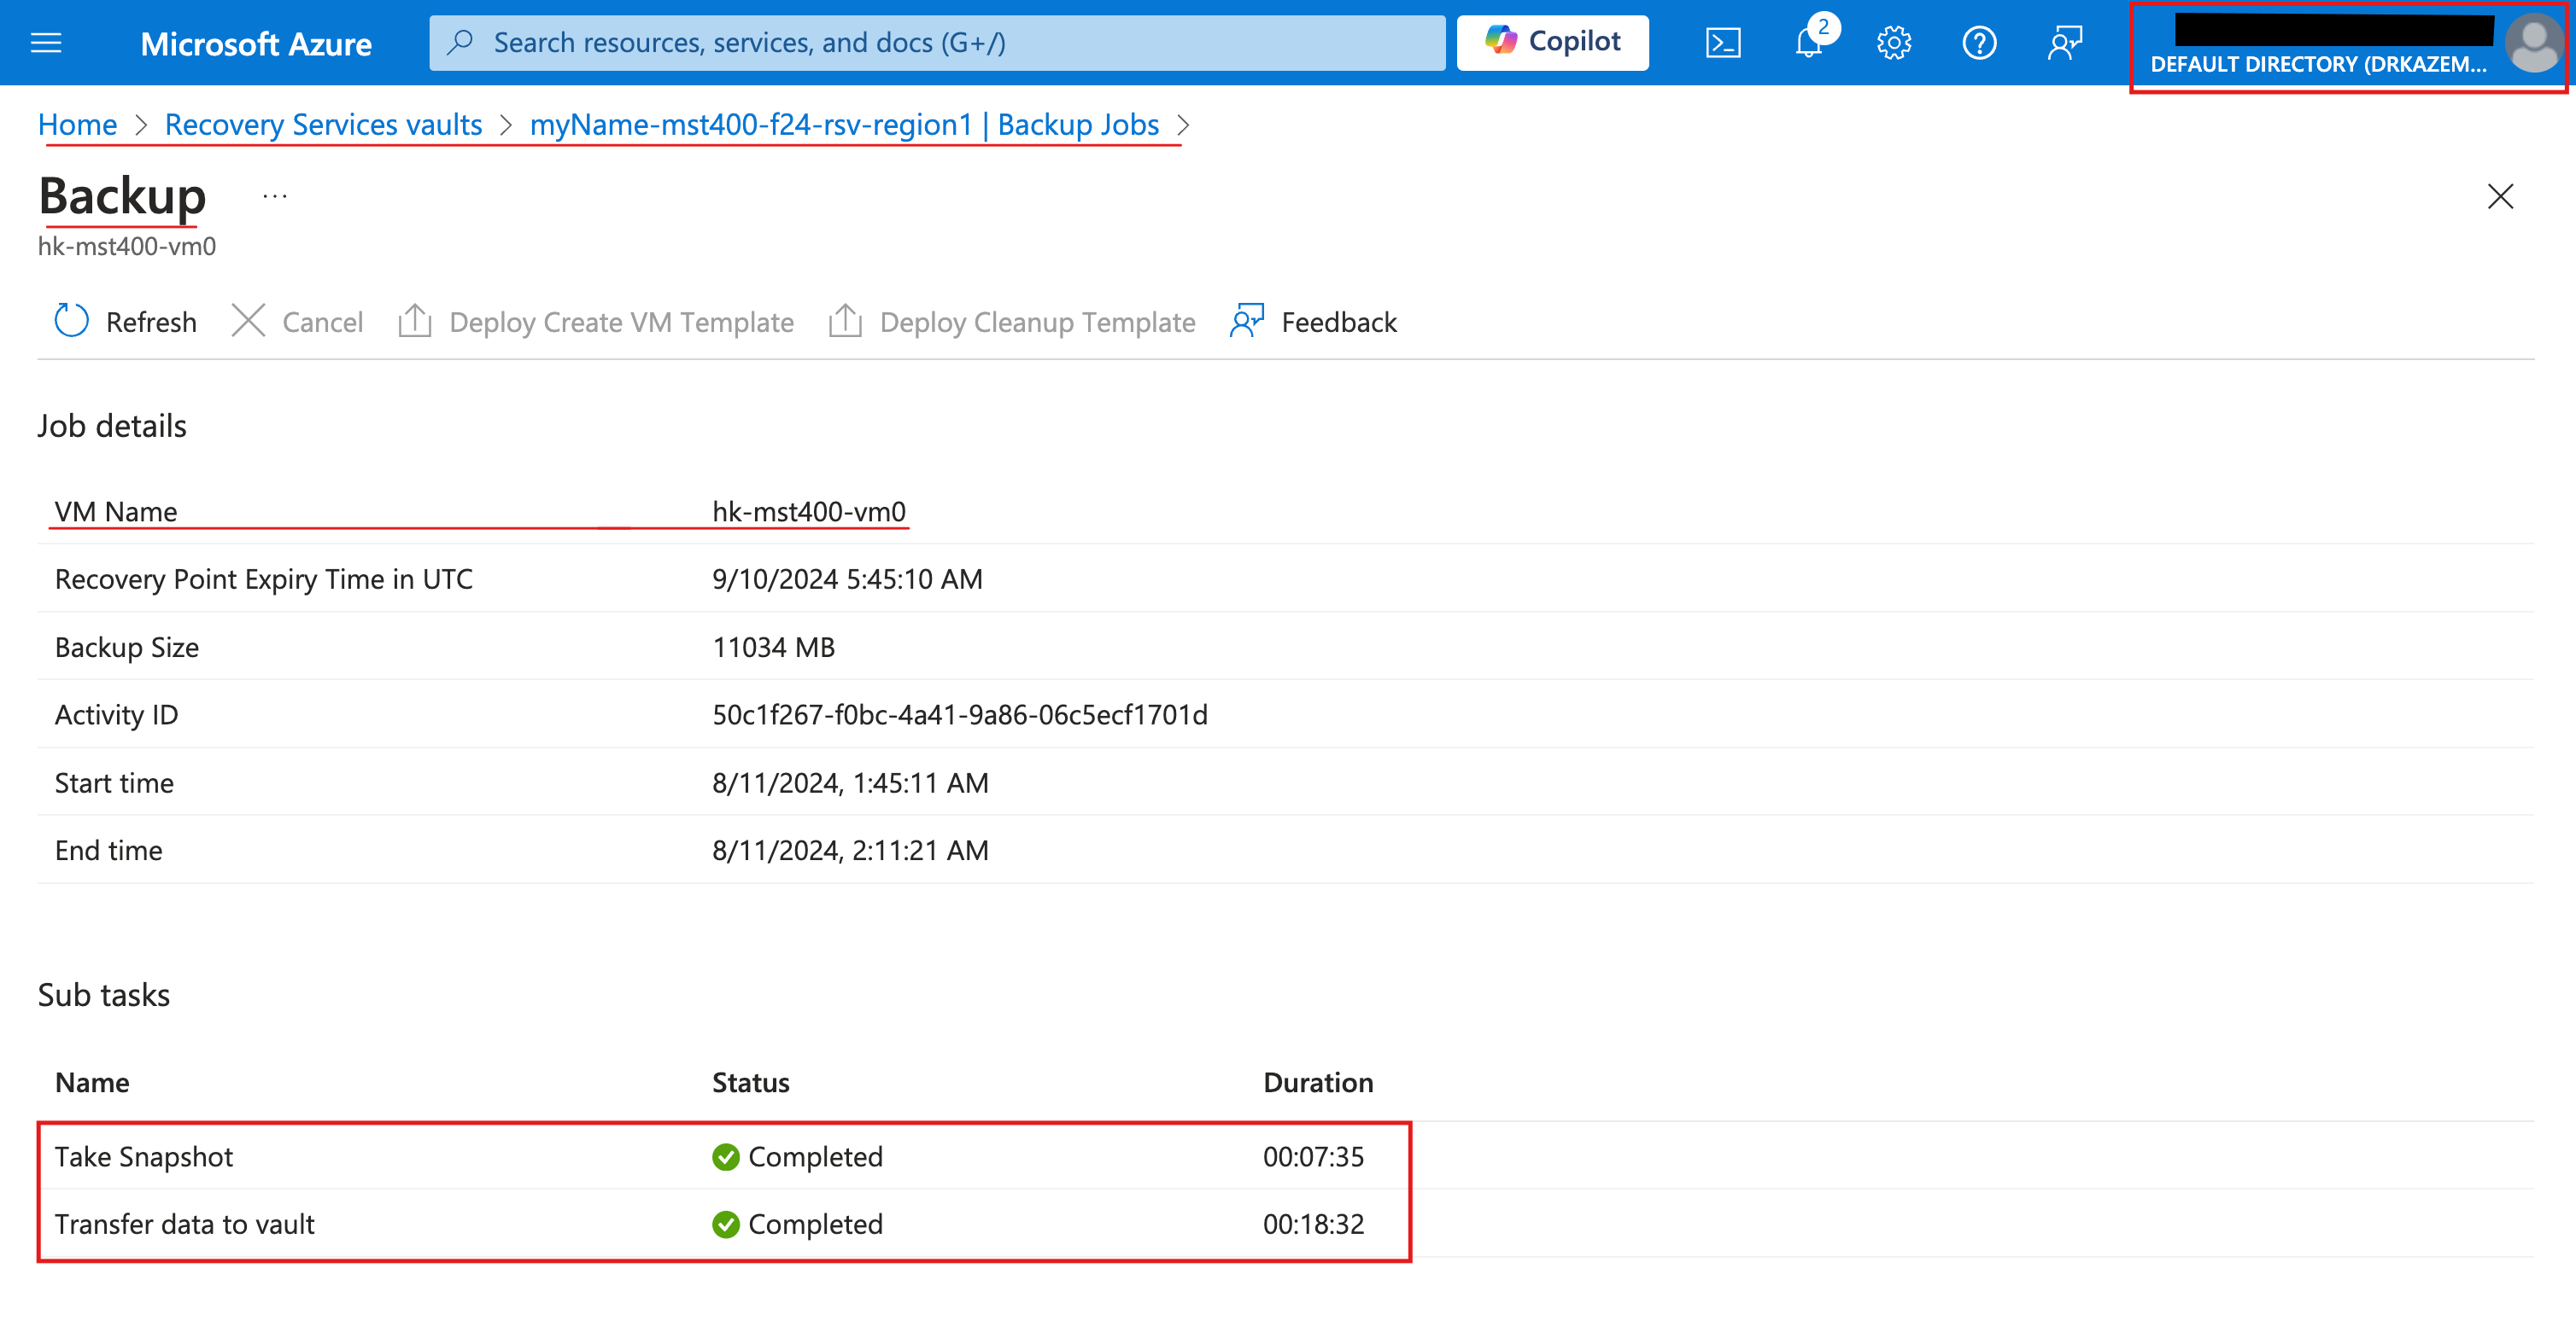Screen dimensions: 2576x1326
Task: Open Feedback in the command bar
Action: (x=1313, y=322)
